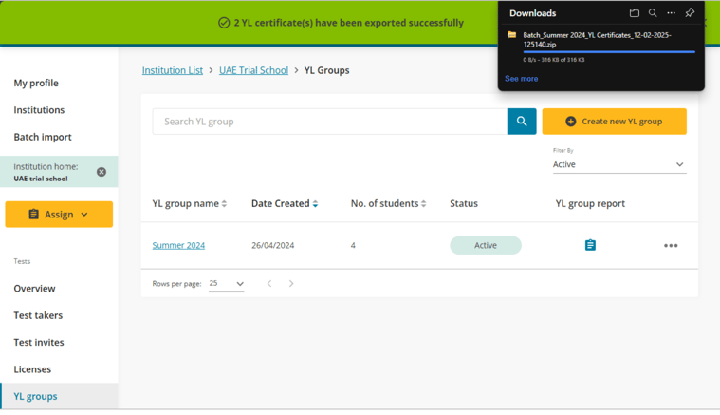Image resolution: width=720 pixels, height=415 pixels.
Task: Click the Search YL group field
Action: tap(329, 122)
